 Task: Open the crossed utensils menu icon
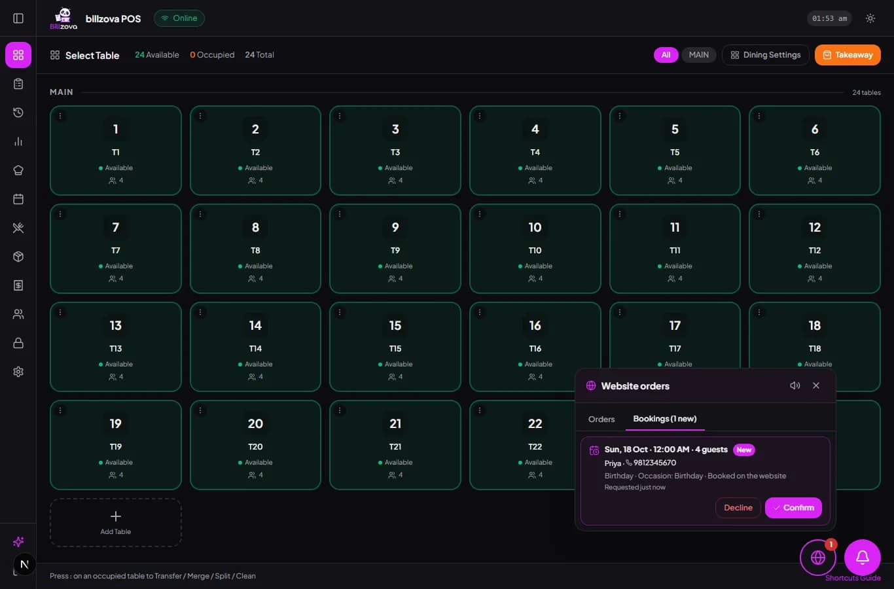(18, 228)
